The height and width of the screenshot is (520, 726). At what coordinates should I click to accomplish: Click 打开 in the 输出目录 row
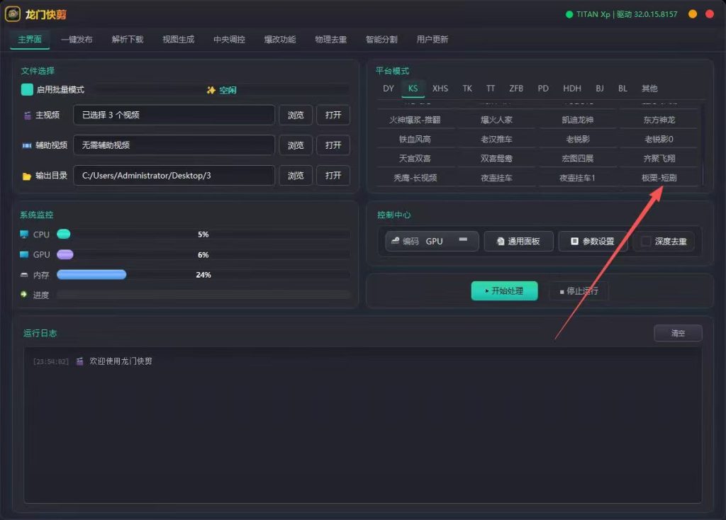click(333, 176)
